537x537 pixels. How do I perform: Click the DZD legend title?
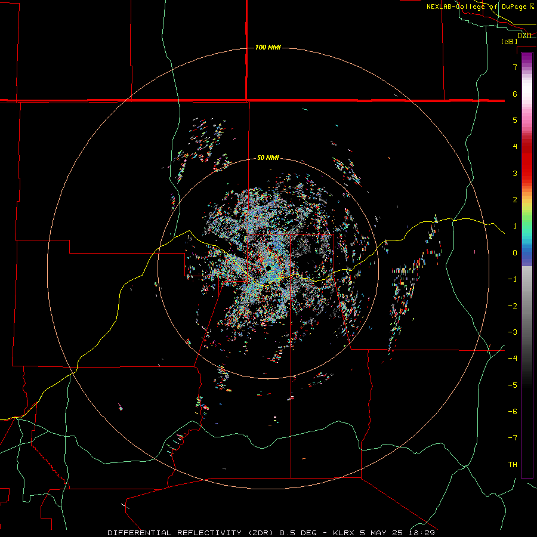524,36
